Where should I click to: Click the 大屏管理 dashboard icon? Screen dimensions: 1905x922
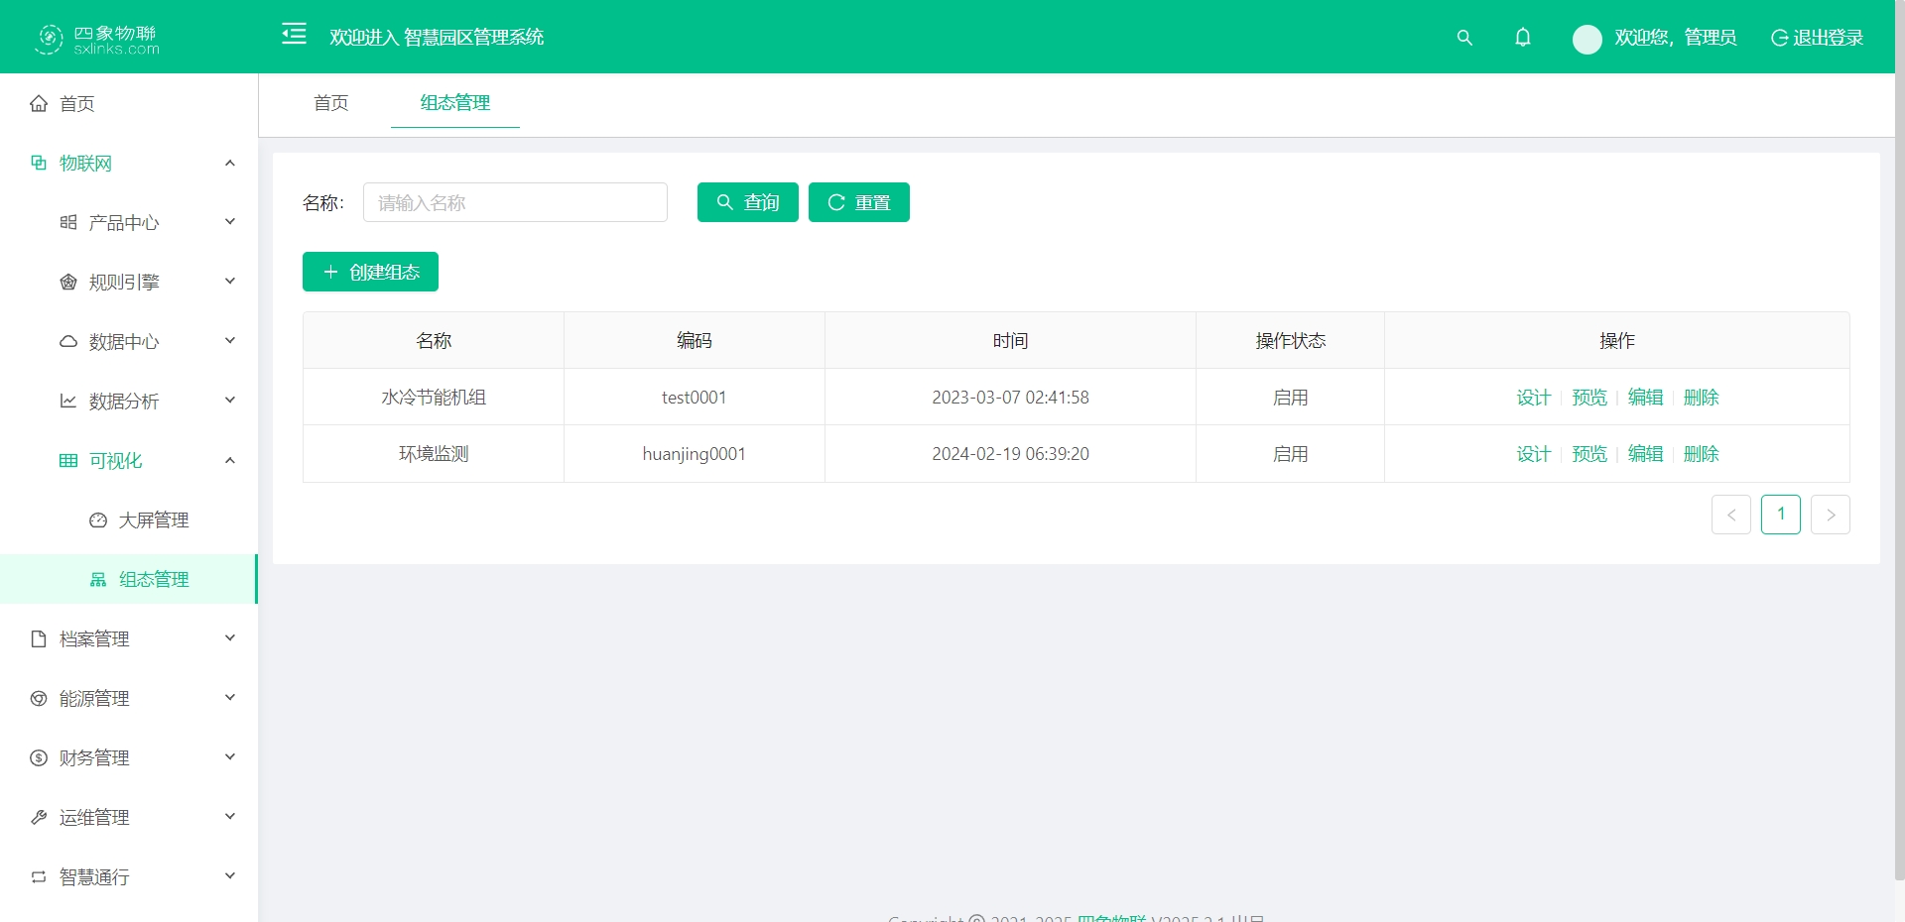(x=98, y=520)
